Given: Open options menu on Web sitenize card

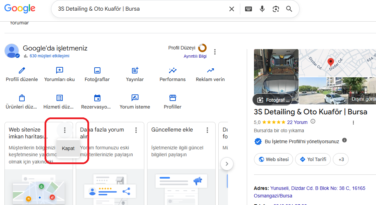Looking at the screenshot, I should (x=65, y=130).
